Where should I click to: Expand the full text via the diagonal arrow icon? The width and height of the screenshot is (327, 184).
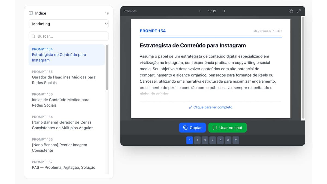pyautogui.click(x=191, y=107)
